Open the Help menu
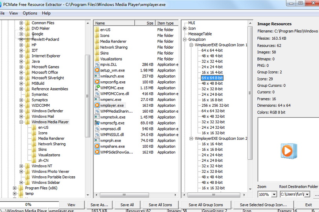319x212 pixels. coord(46,13)
